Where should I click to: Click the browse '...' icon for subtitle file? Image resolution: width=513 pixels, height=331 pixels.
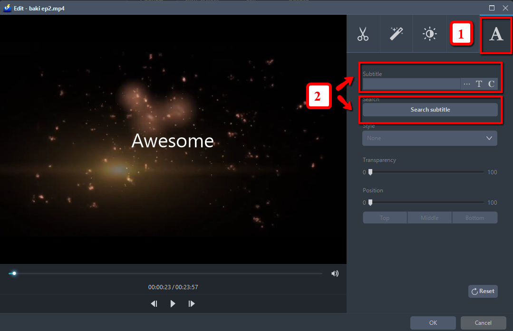[466, 84]
